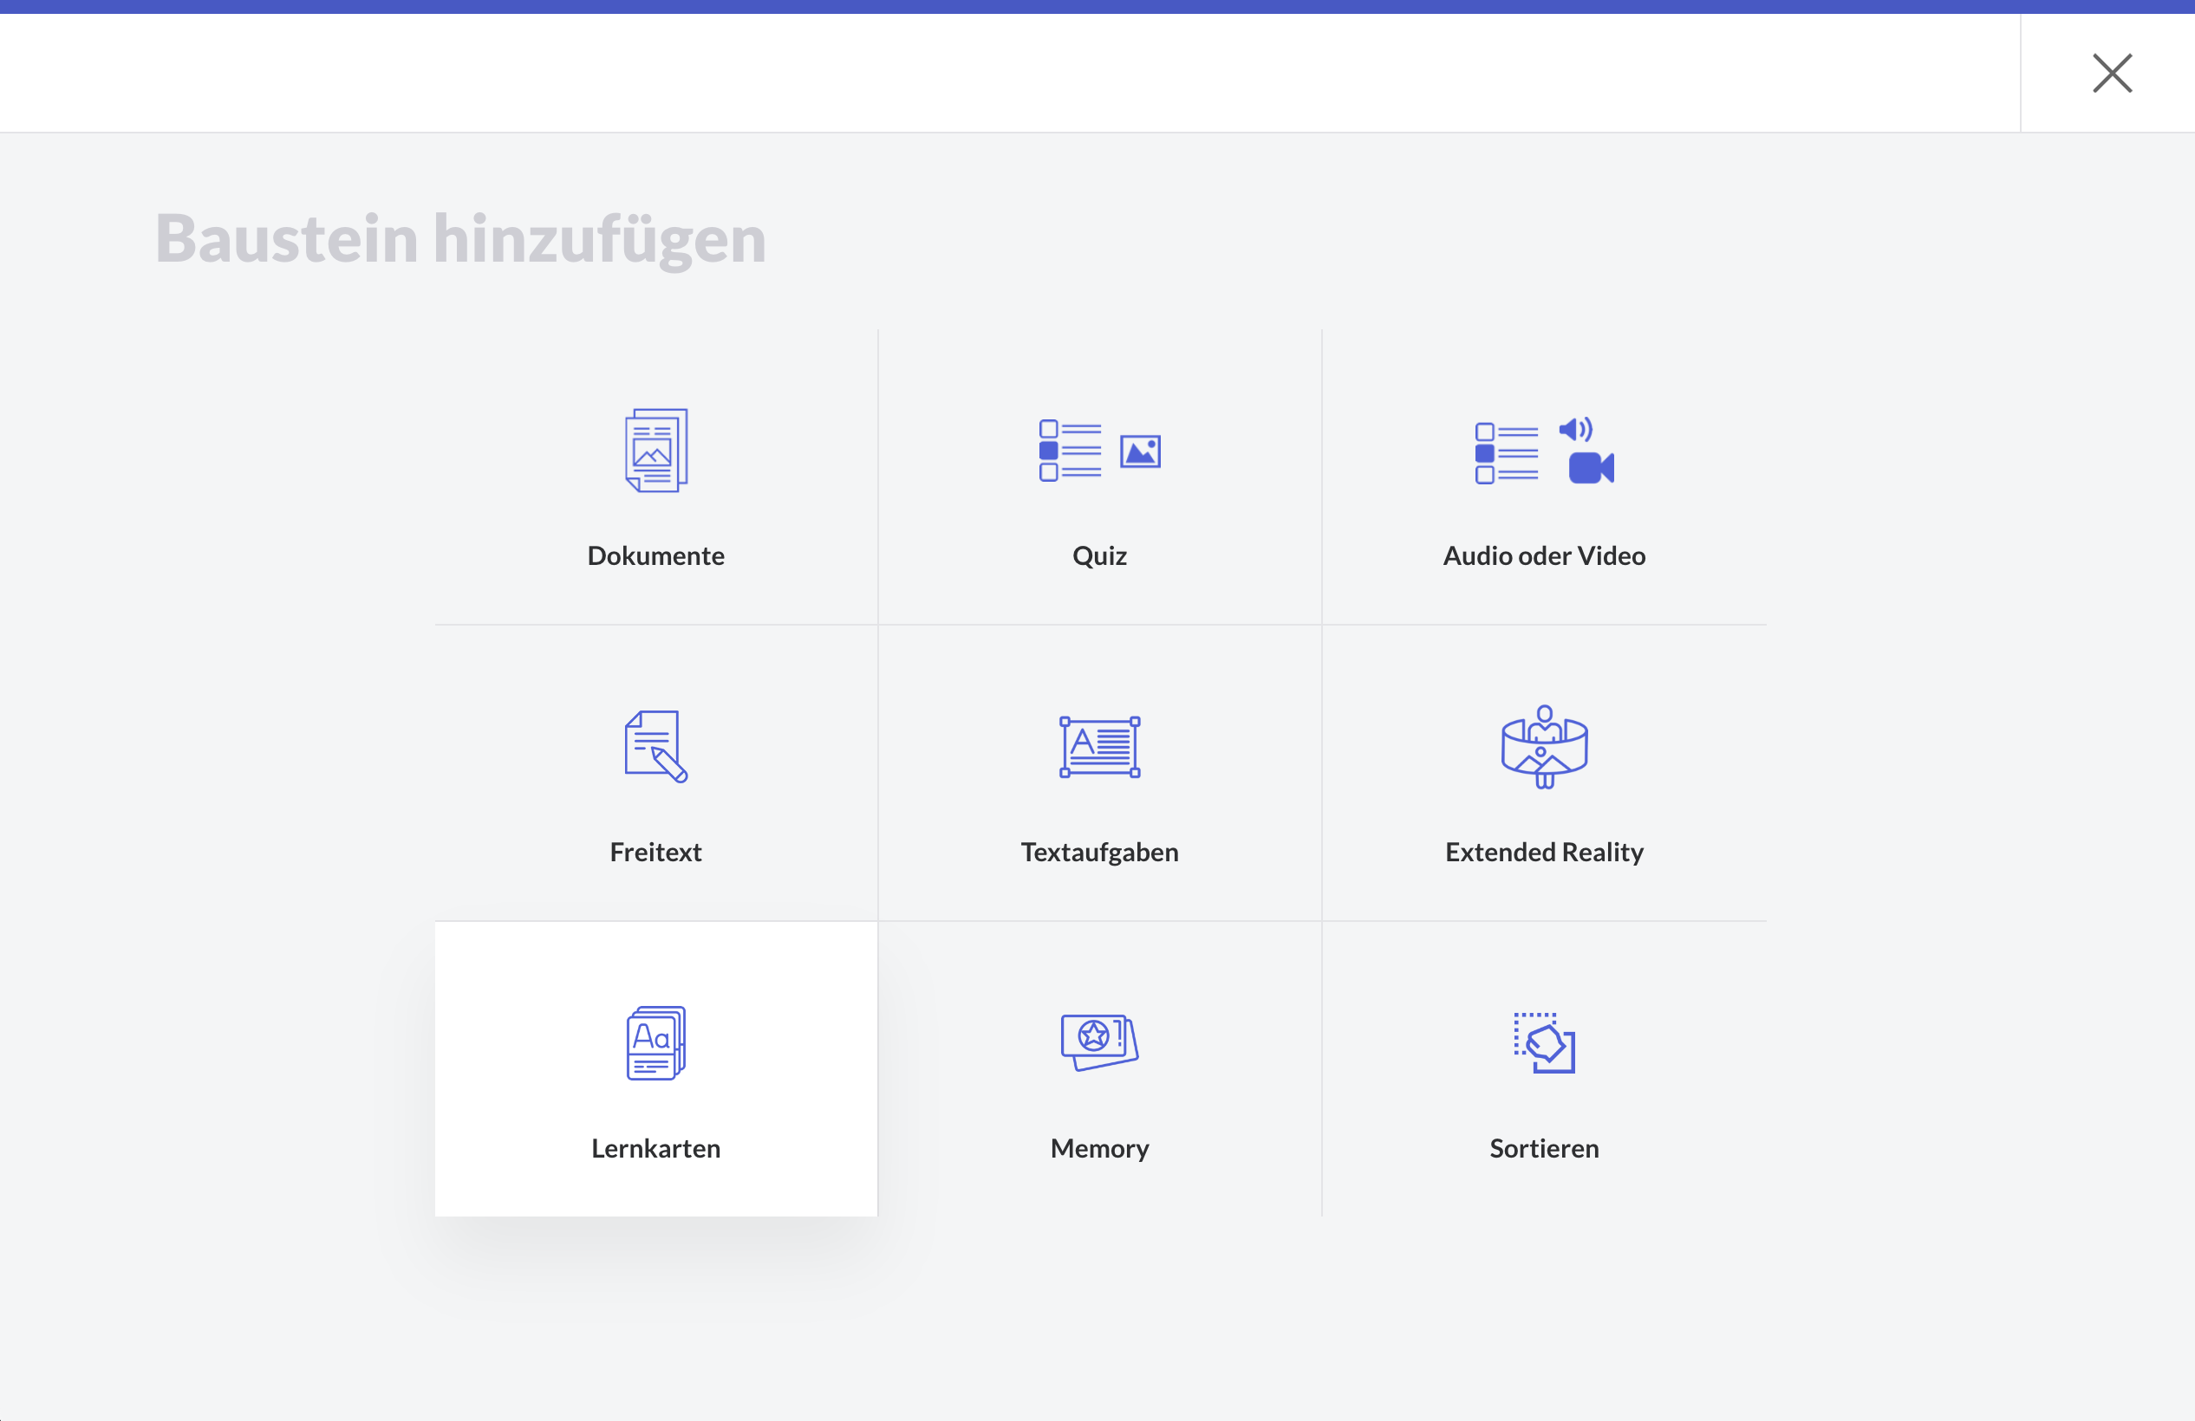Choose the Sortieren label

tap(1544, 1148)
